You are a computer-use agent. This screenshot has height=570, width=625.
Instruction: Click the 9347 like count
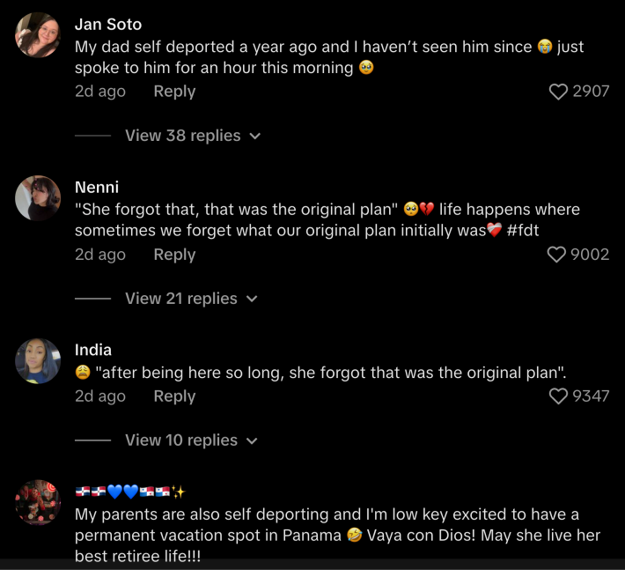[591, 396]
